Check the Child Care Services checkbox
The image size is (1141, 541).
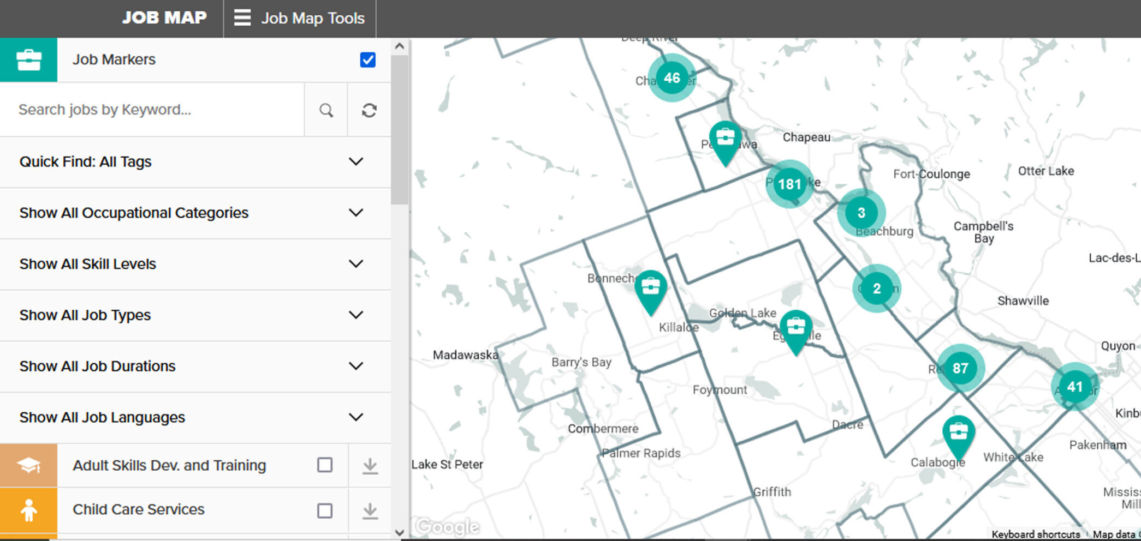tap(325, 510)
